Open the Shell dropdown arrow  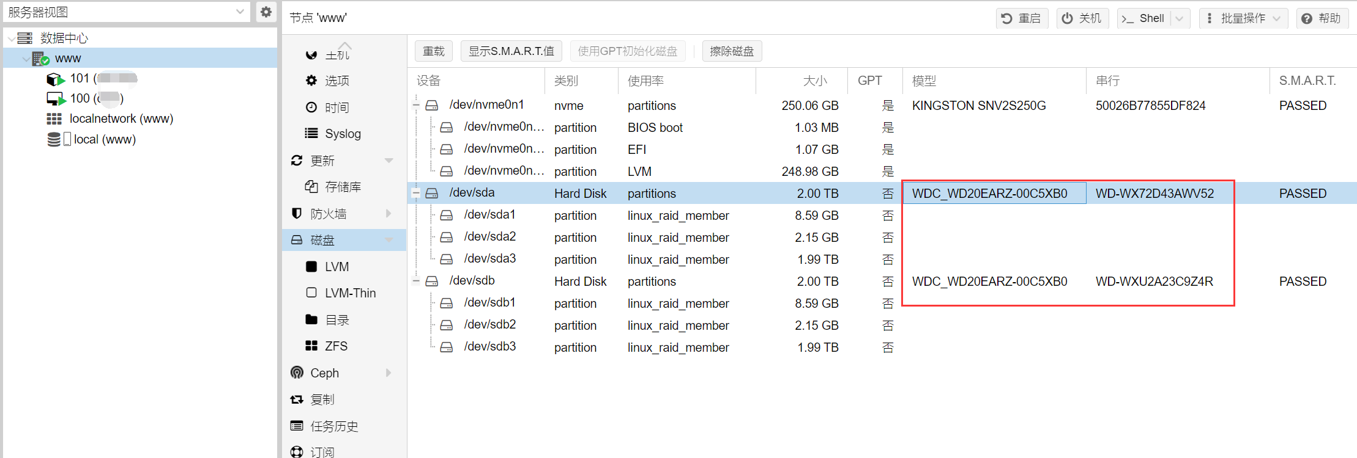1180,18
